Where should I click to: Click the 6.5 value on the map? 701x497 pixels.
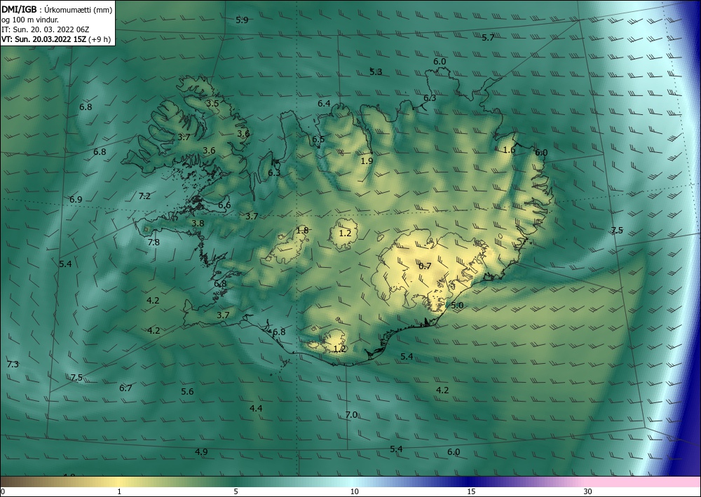[x=318, y=139]
